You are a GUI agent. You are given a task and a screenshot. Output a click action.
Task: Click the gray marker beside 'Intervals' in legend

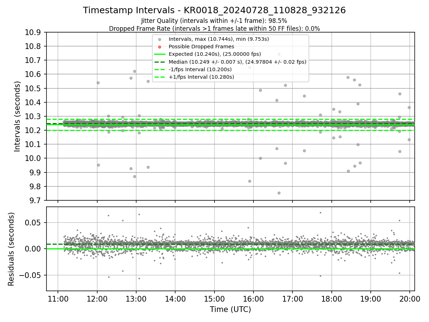(x=160, y=39)
